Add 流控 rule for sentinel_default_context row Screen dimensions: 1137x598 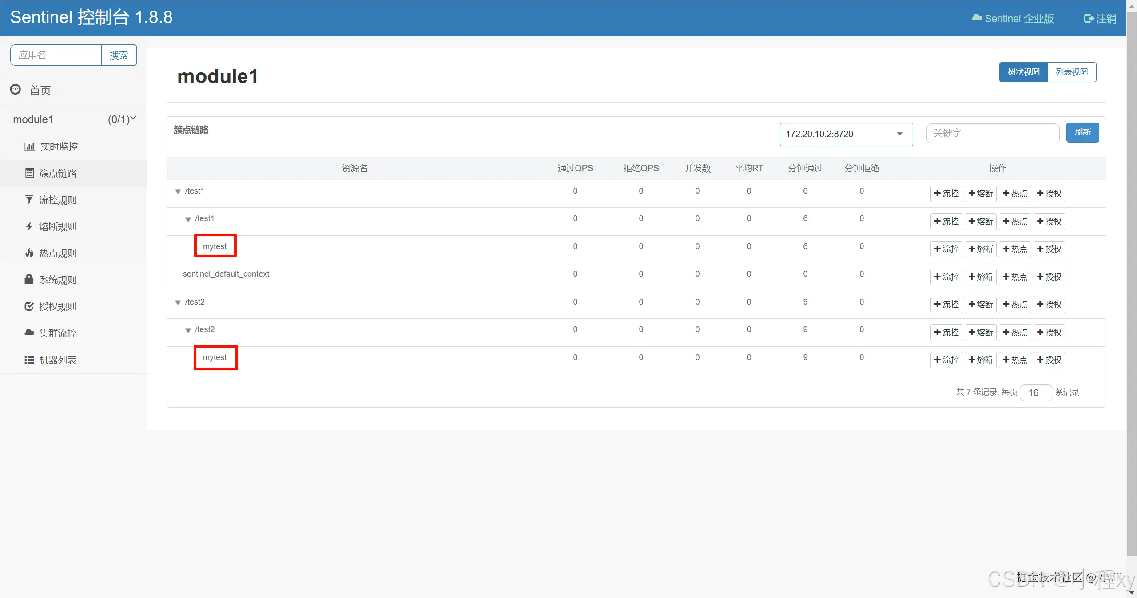[x=946, y=277]
